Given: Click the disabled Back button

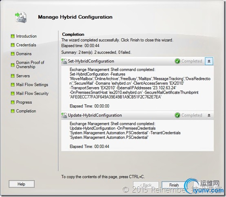Looking at the screenshot, I should (146, 185).
